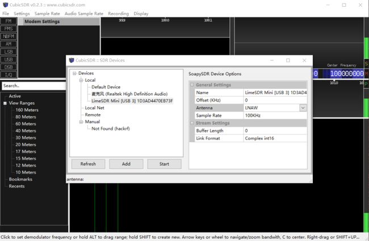Collapse the General Settings section
This screenshot has height=241, width=369.
192,85
